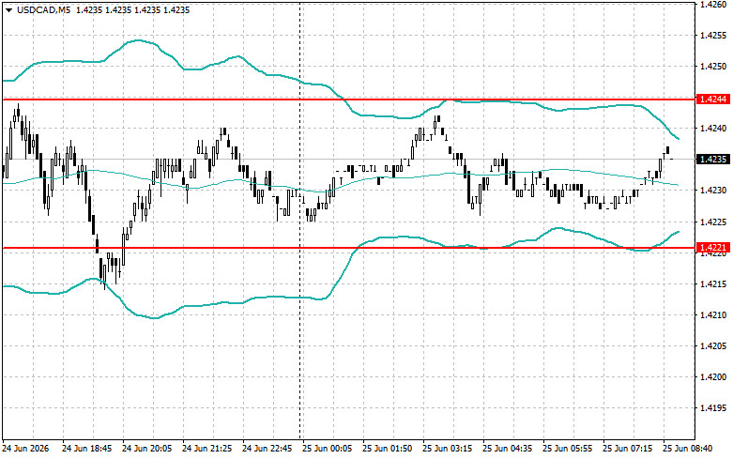
Task: Select the 1.4244 red resistance level label
Action: tap(713, 99)
